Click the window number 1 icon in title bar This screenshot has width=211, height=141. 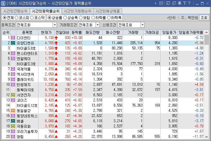point(3,3)
